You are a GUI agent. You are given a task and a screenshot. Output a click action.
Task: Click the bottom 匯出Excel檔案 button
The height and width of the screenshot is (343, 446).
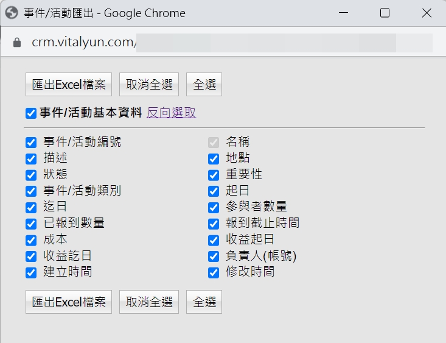pyautogui.click(x=69, y=302)
